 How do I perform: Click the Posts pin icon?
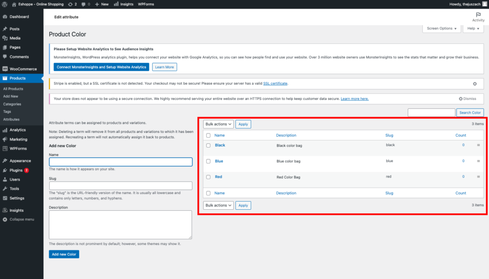[x=5, y=29]
